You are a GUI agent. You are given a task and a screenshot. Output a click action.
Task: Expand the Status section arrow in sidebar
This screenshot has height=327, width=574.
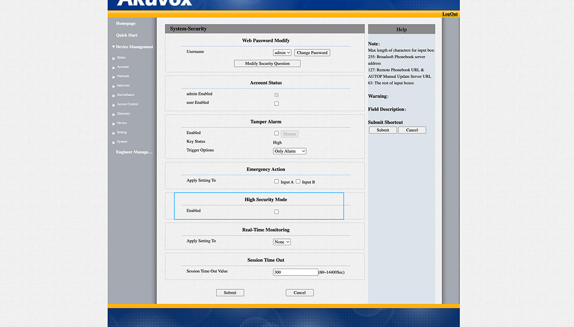click(114, 58)
